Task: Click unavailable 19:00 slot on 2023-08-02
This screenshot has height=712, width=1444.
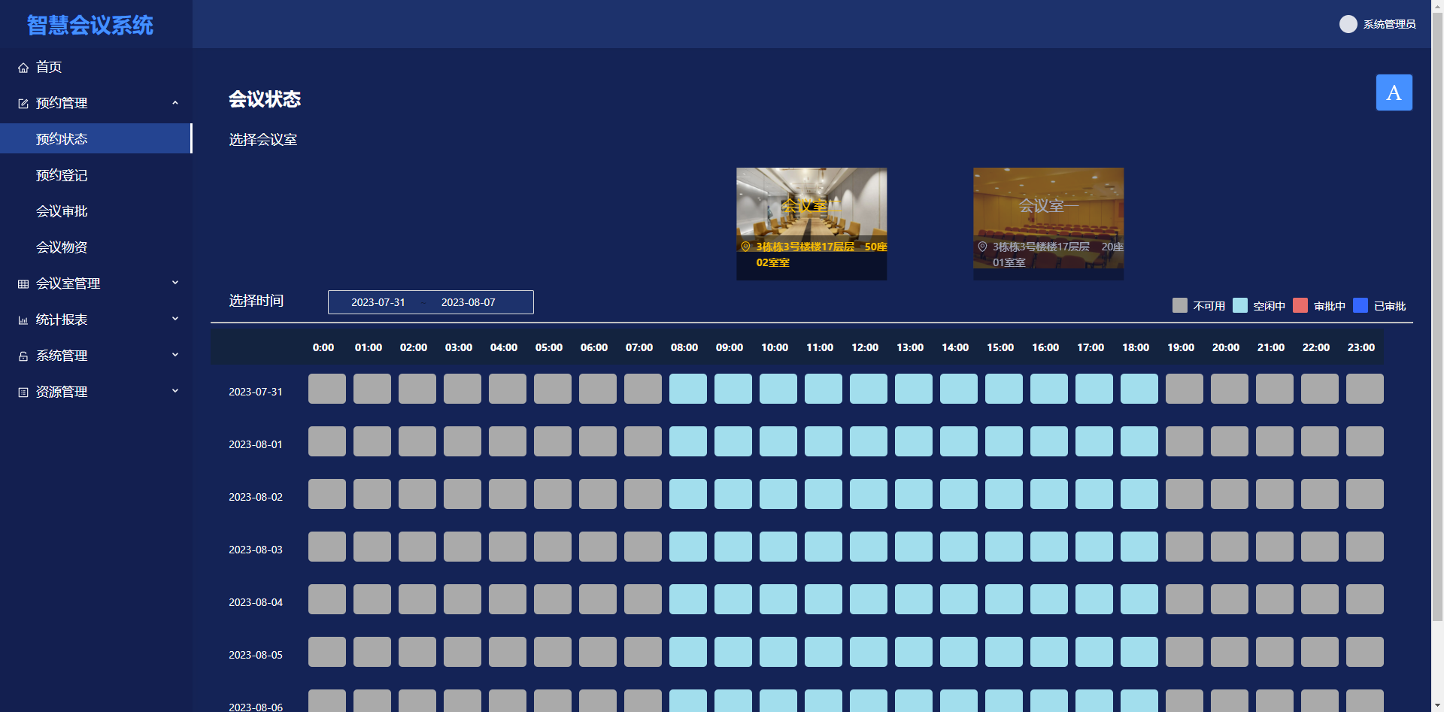Action: point(1185,494)
